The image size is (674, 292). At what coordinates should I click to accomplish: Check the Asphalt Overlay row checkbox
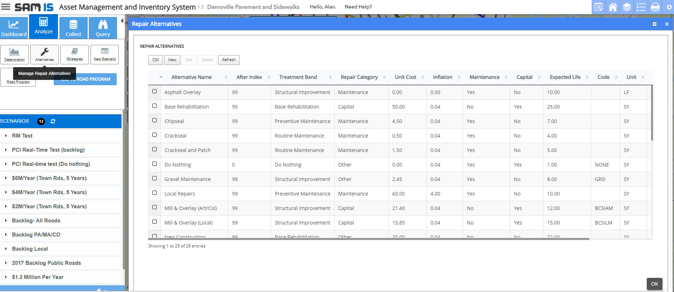point(155,92)
